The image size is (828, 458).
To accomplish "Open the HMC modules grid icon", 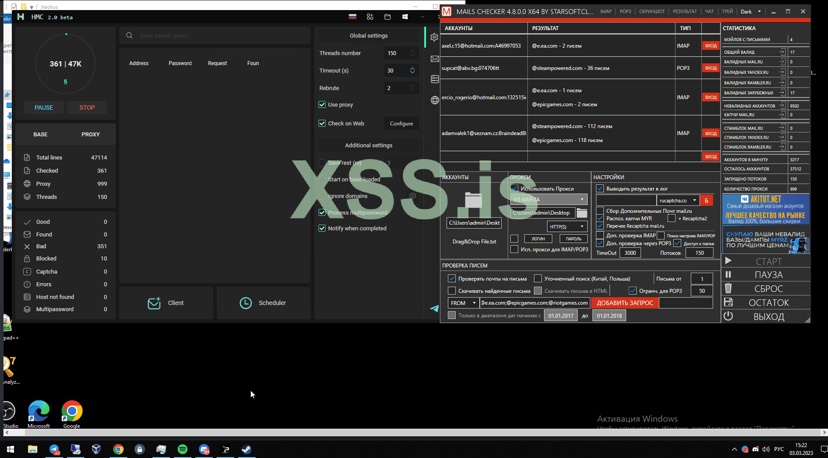I will pos(370,17).
